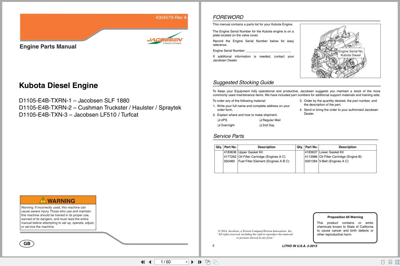The height and width of the screenshot is (266, 400).
Task: Click part number 4183636
Action: pyautogui.click(x=230, y=152)
